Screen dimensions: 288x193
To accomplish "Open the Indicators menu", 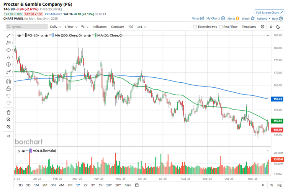I will click(99, 27).
